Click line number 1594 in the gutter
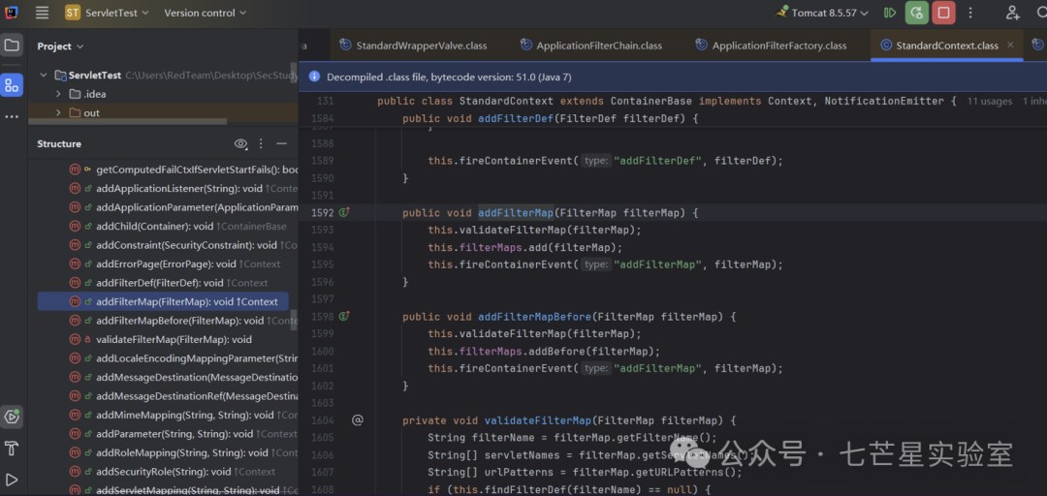This screenshot has height=496, width=1047. click(x=322, y=247)
